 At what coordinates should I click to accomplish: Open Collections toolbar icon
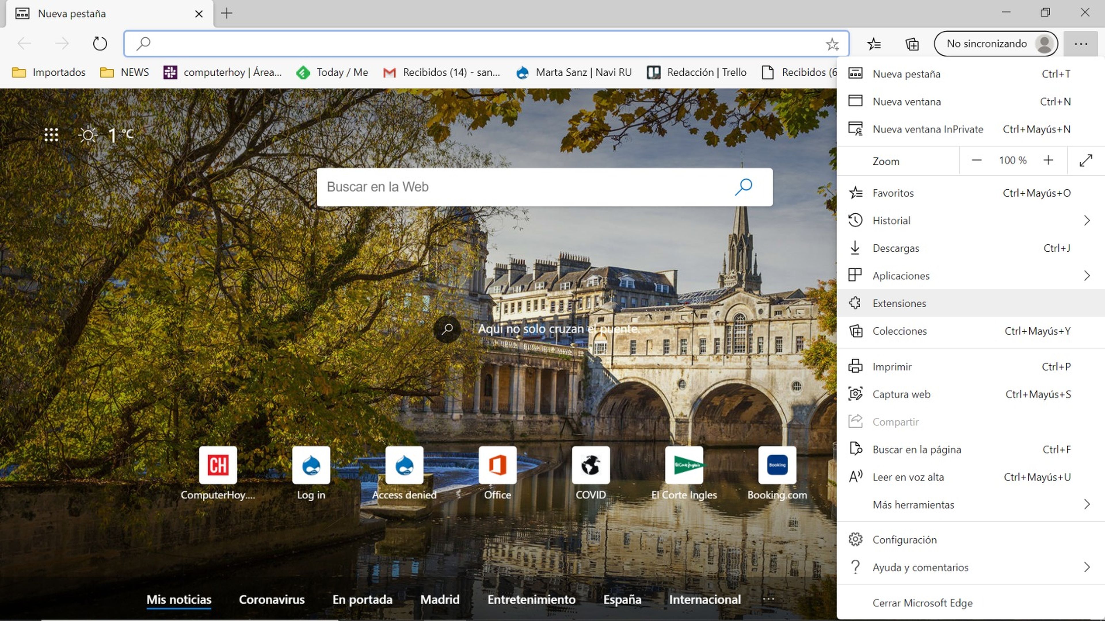(912, 44)
